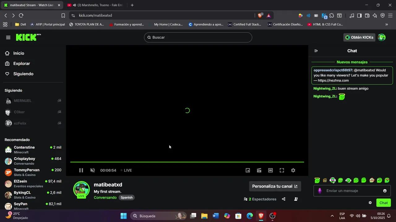
Task: Open the emoji picker in chat input
Action: 385,191
